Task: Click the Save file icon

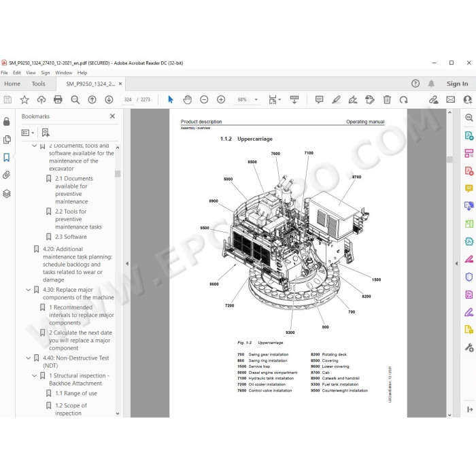Action: point(7,99)
